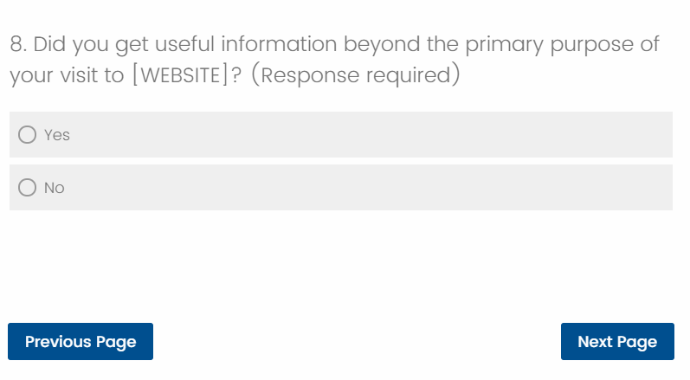Click the "Yes" answer label text
Screen dimensions: 690x380
[57, 135]
